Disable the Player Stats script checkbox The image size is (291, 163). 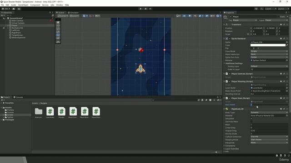pyautogui.click(x=230, y=98)
